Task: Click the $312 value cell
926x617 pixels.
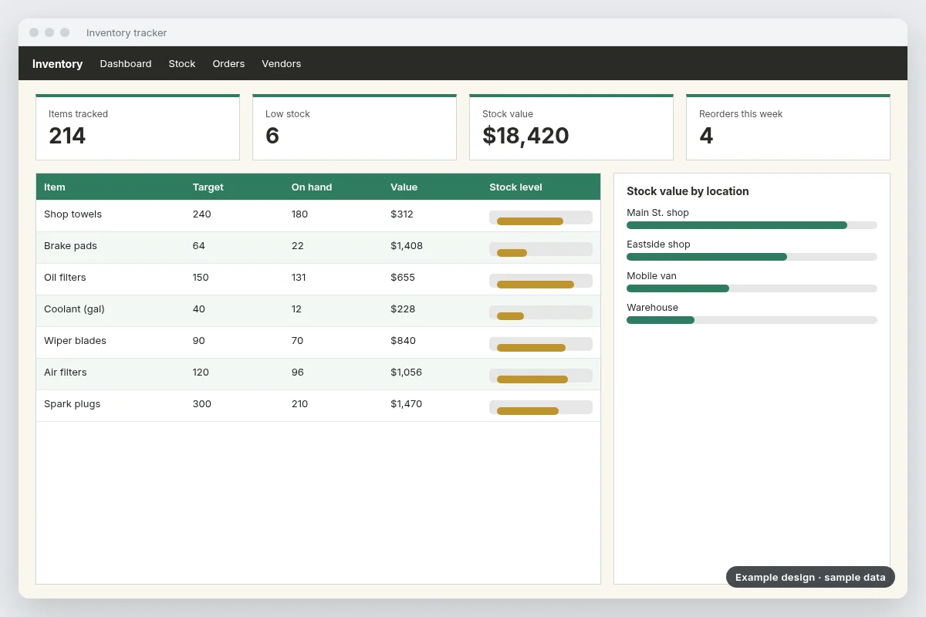Action: [402, 214]
